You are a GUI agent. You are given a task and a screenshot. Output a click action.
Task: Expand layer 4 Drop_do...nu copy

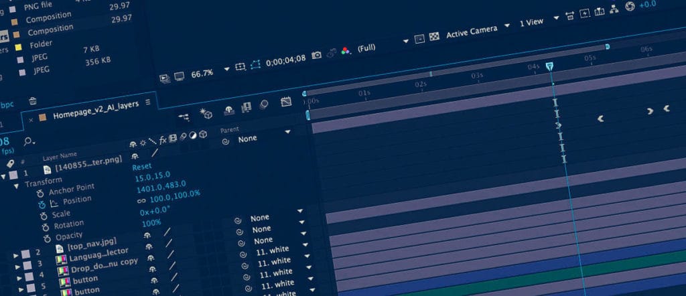[19, 278]
